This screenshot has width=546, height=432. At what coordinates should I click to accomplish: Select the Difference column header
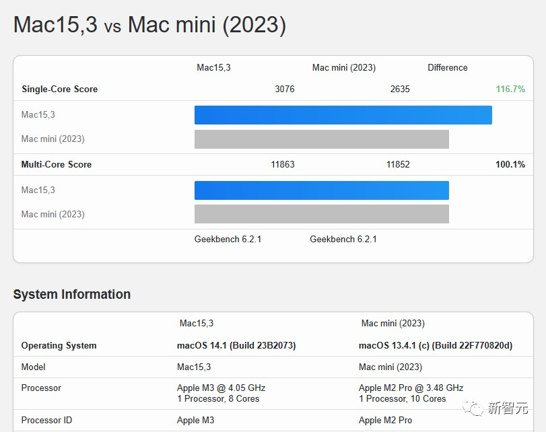click(x=447, y=67)
